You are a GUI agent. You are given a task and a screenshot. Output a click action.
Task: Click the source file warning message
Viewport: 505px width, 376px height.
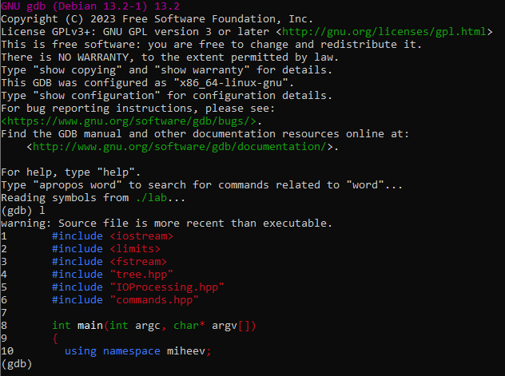pos(166,224)
